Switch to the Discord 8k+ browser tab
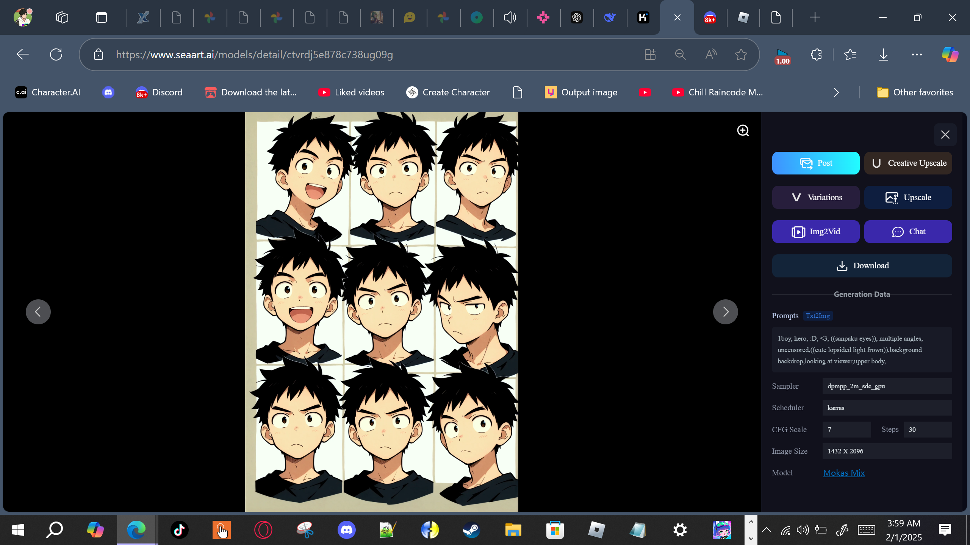This screenshot has width=970, height=545. click(710, 17)
